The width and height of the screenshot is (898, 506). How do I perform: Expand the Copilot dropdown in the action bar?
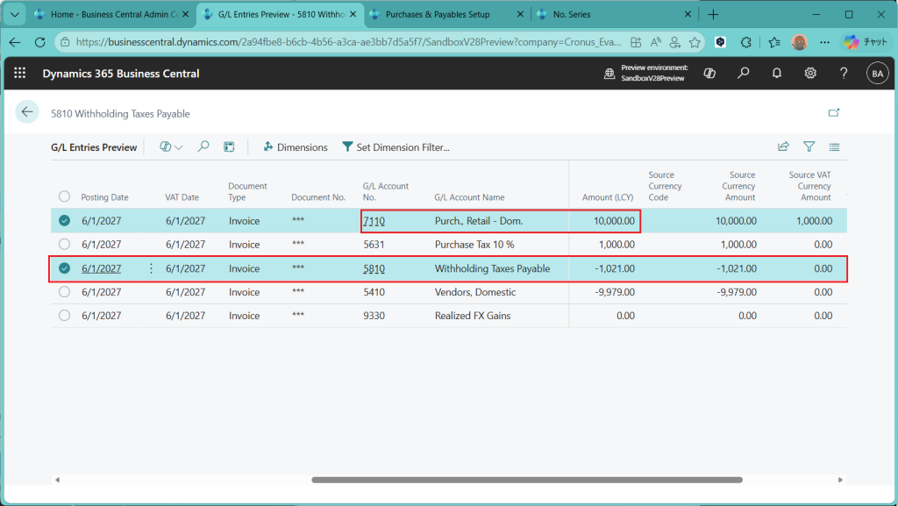[x=172, y=147]
